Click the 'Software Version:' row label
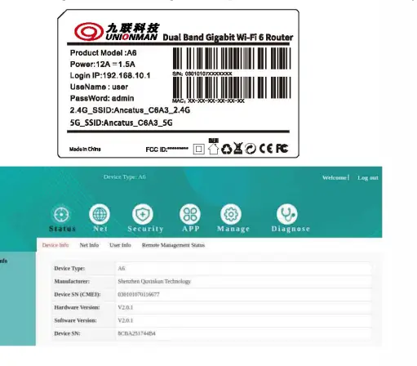 point(75,320)
